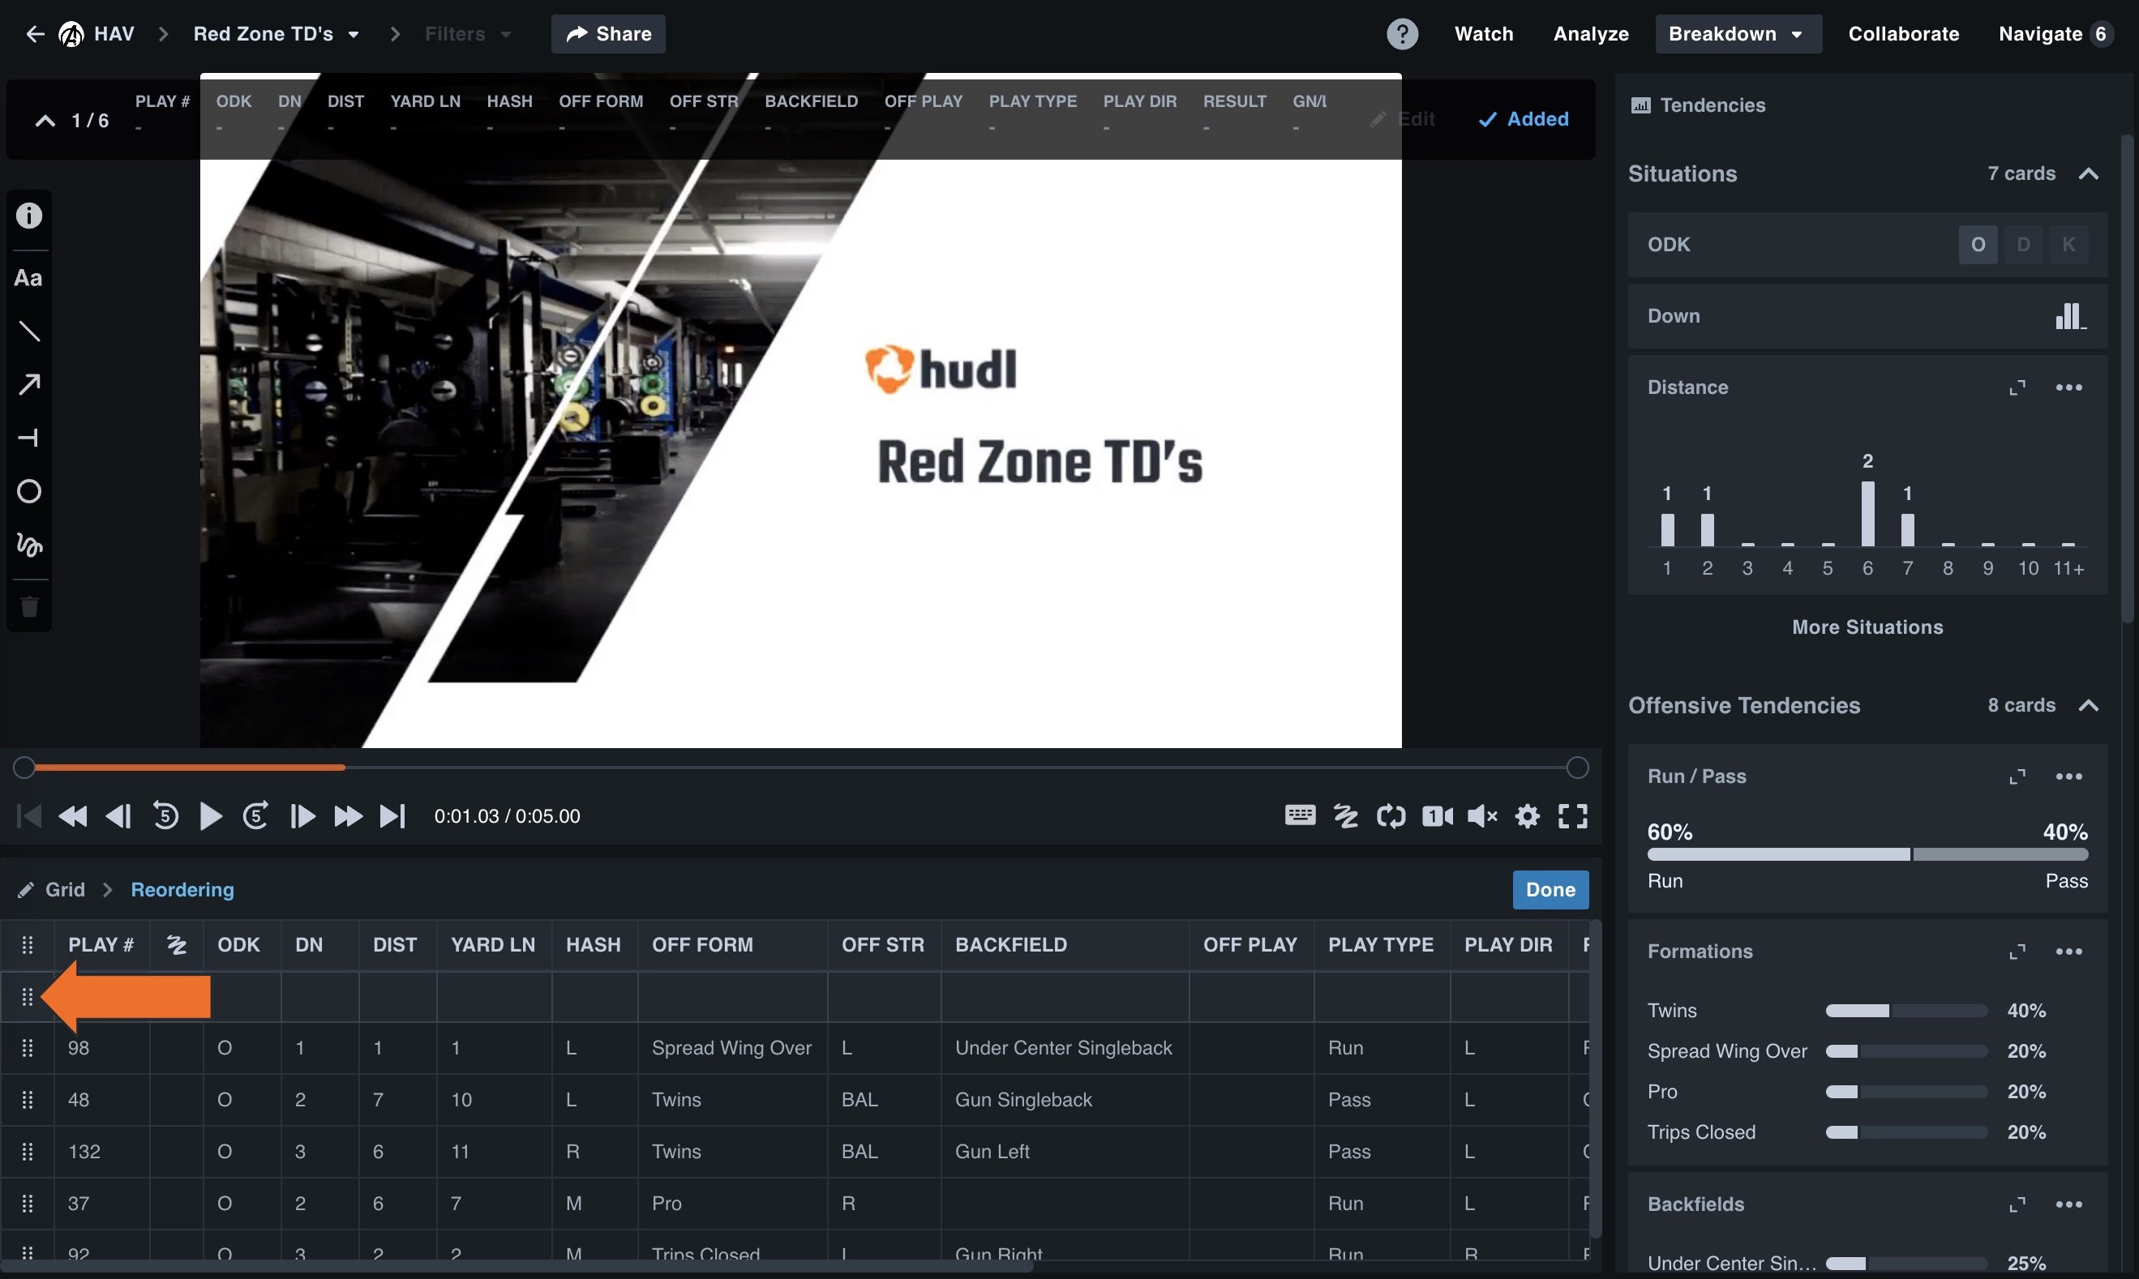Toggle loop playback on

(1391, 815)
